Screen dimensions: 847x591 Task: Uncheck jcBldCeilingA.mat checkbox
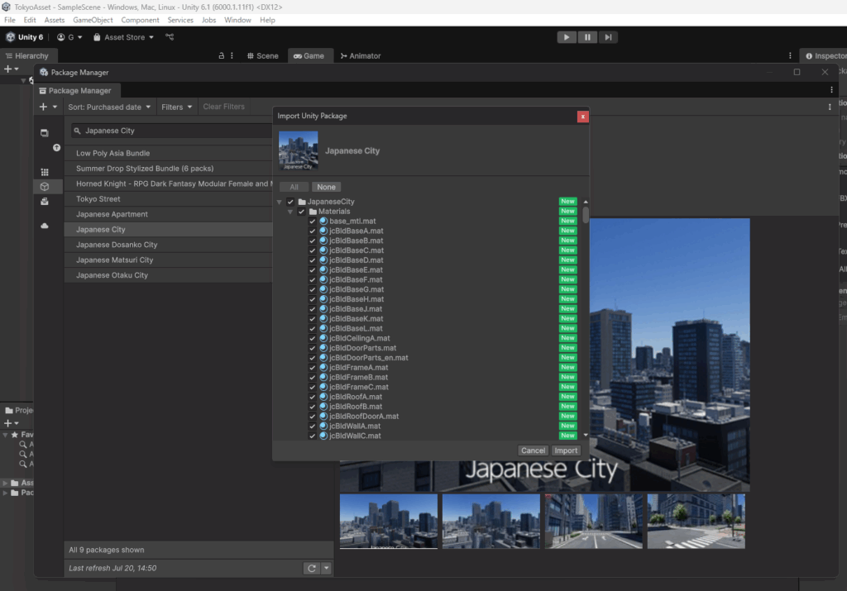click(312, 338)
